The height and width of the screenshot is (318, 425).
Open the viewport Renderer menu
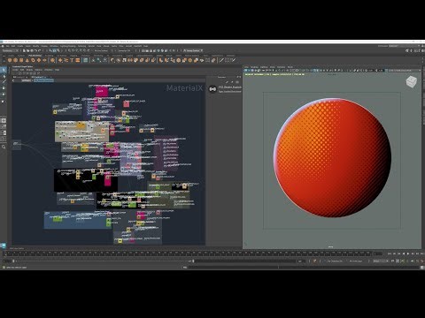click(x=281, y=67)
